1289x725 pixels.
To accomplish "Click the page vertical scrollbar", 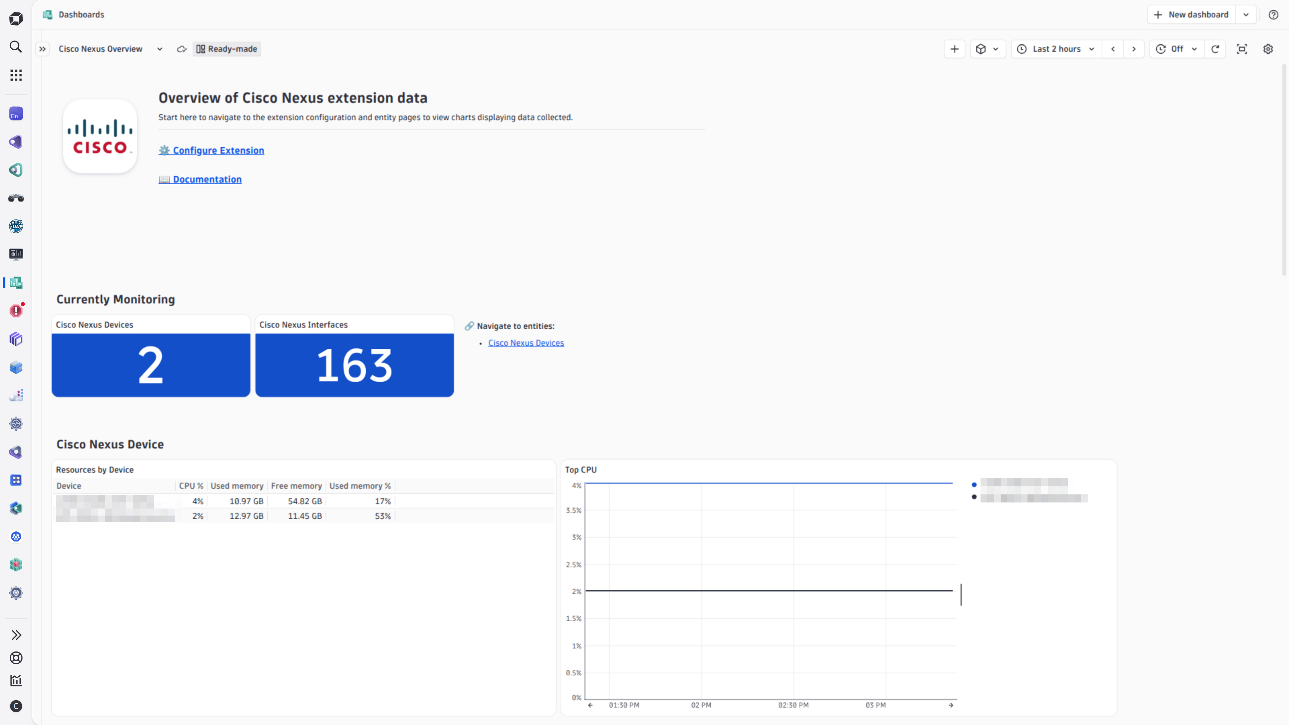I will pos(1285,170).
